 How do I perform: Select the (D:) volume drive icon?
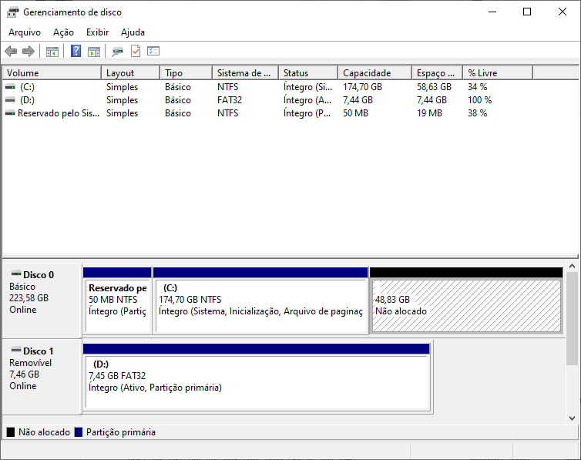[10, 99]
